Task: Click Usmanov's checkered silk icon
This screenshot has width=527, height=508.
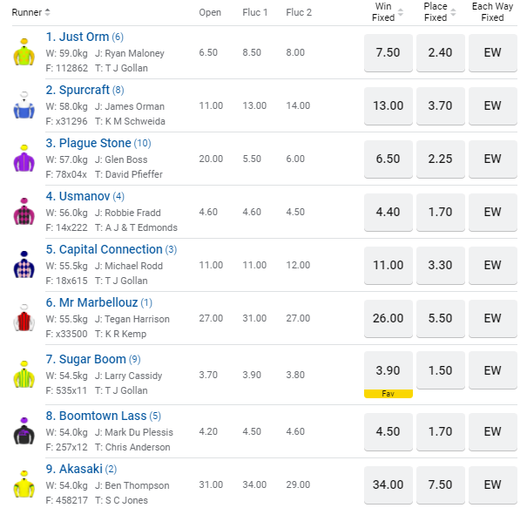Action: [23, 212]
